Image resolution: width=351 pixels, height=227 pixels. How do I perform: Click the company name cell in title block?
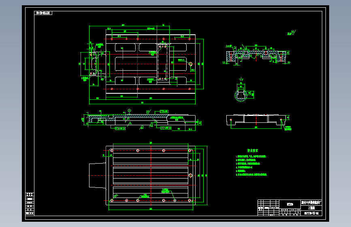pyautogui.click(x=311, y=202)
